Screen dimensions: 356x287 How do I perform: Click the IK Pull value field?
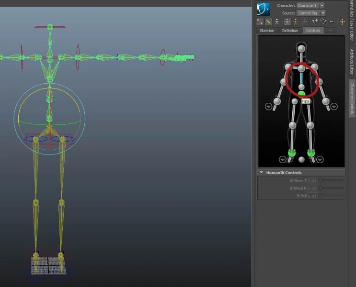pyautogui.click(x=311, y=196)
